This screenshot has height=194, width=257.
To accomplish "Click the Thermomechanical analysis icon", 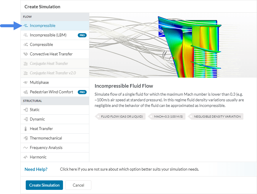I will pyautogui.click(x=25, y=138).
